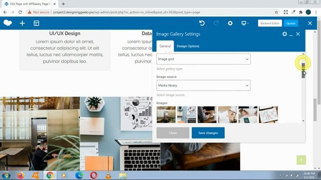This screenshot has width=321, height=180.
Task: Select the sixth gallery thumbnail with chart
Action: click(x=268, y=114)
